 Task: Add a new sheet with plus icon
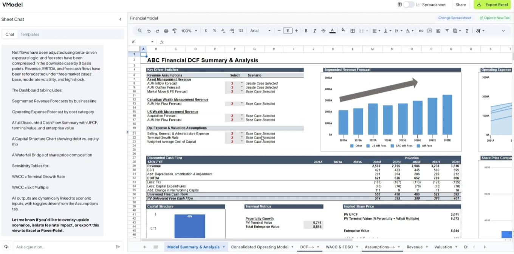tap(144, 247)
